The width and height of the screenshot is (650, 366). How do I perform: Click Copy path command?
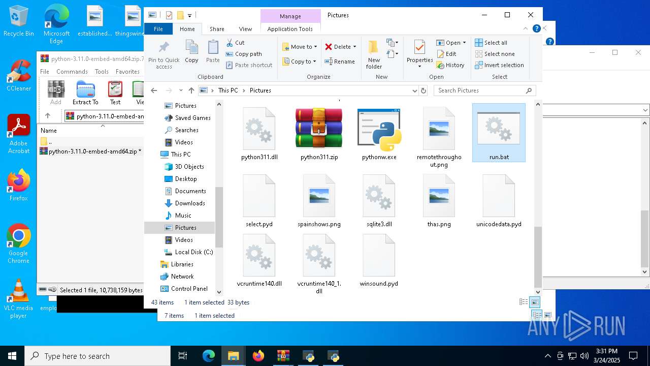click(244, 54)
